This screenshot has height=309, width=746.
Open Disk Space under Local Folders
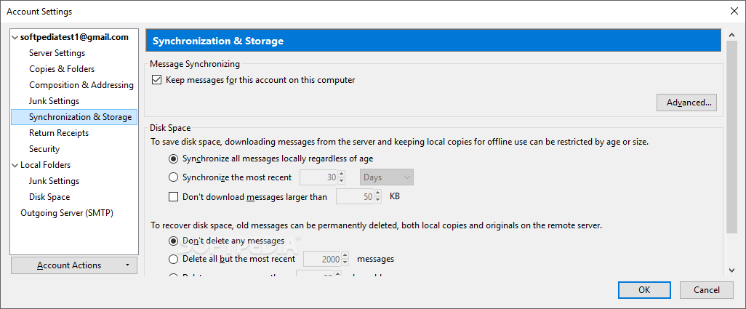tap(49, 197)
